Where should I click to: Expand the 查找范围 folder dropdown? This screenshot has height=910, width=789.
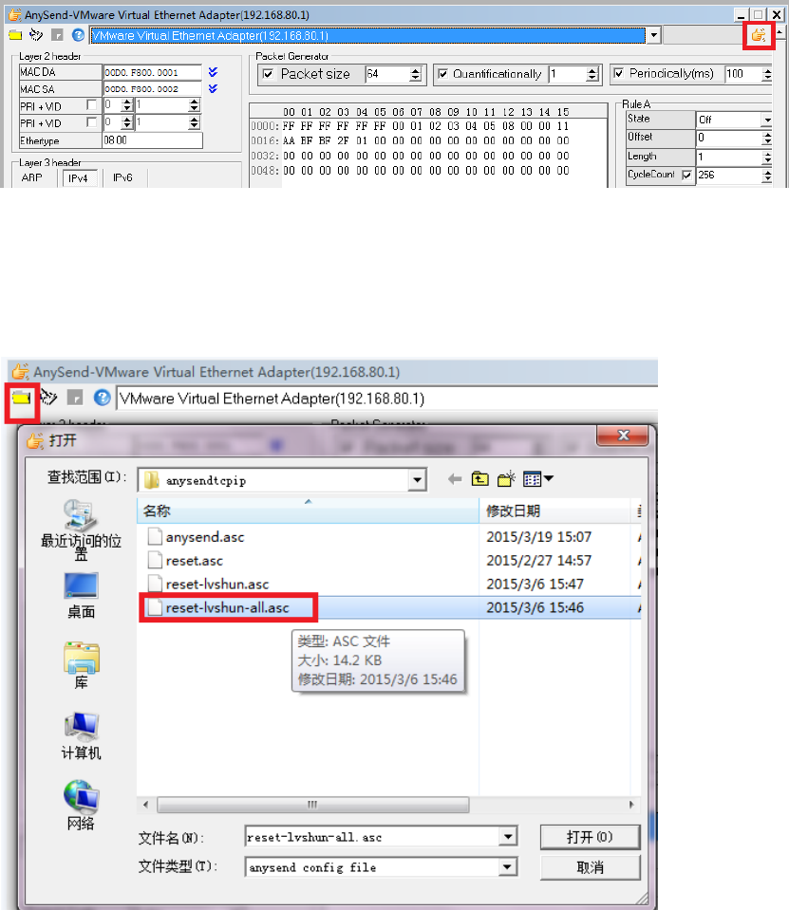416,480
